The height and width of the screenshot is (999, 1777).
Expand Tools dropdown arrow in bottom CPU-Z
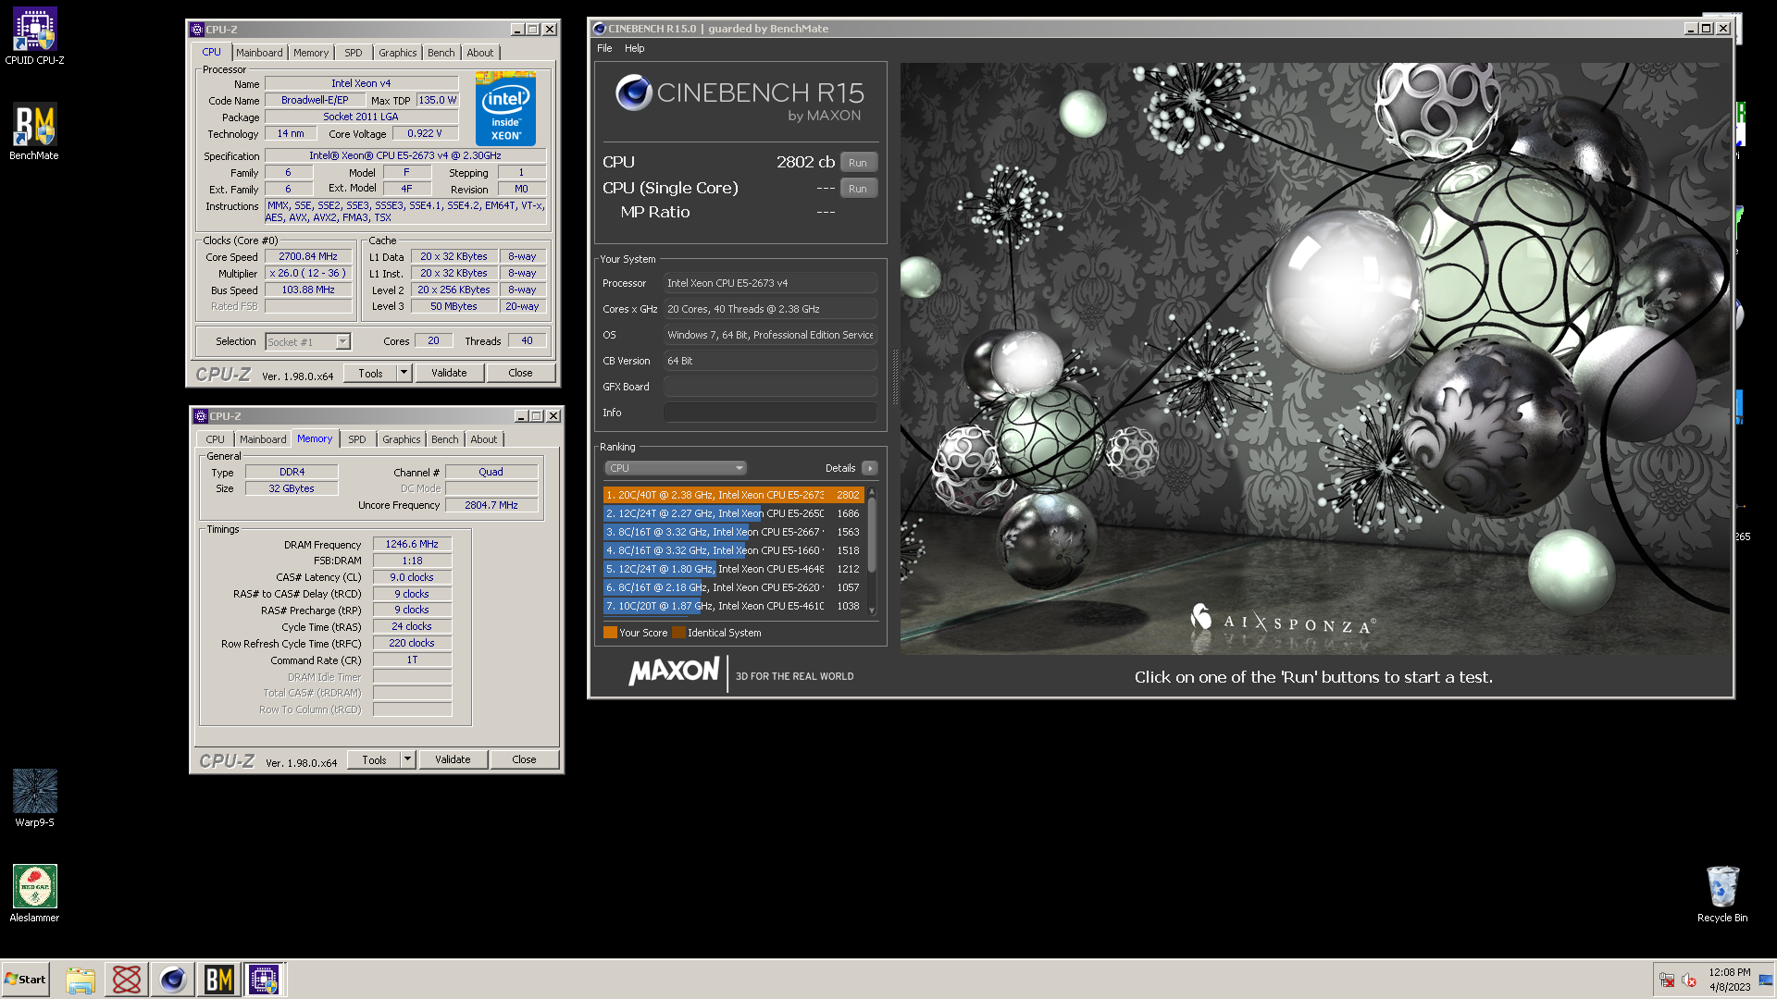407,760
